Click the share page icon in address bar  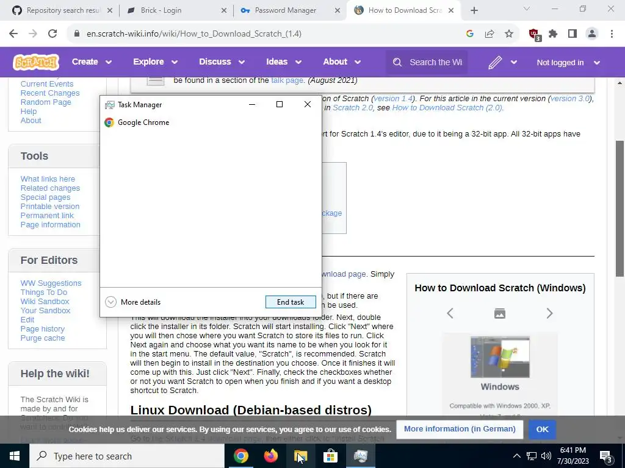click(490, 34)
